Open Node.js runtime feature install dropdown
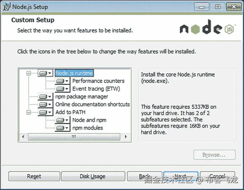Screen dimensions: 244x190 (45, 73)
